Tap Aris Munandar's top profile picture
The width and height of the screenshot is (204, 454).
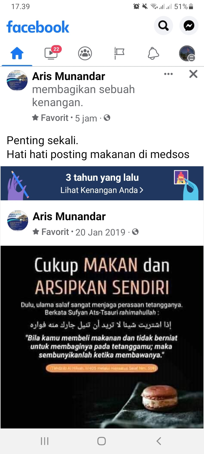coord(17,81)
